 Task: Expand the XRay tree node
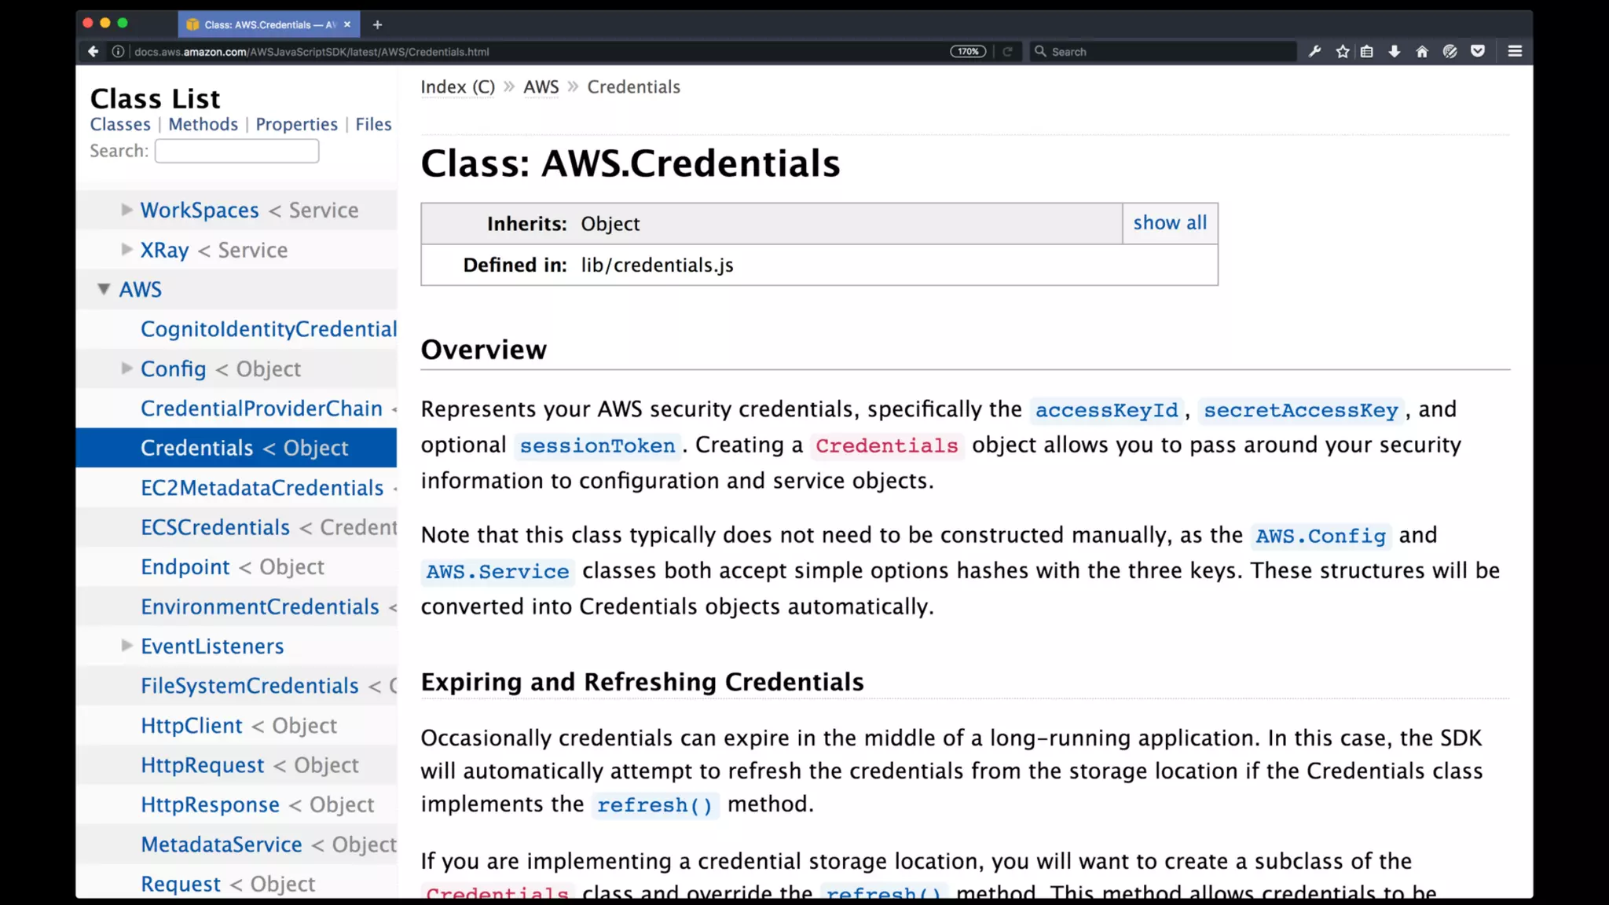[126, 250]
